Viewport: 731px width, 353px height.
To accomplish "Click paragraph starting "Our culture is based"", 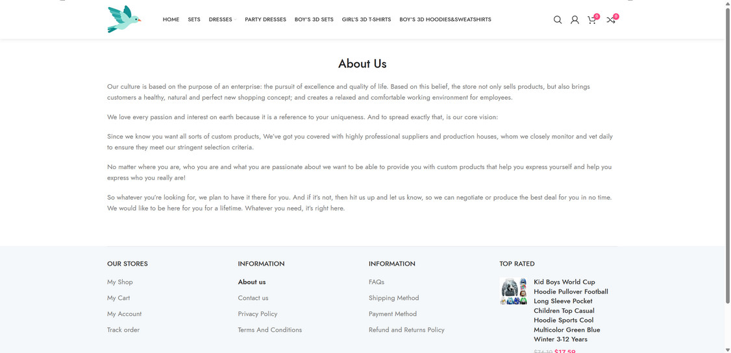I will (x=349, y=92).
